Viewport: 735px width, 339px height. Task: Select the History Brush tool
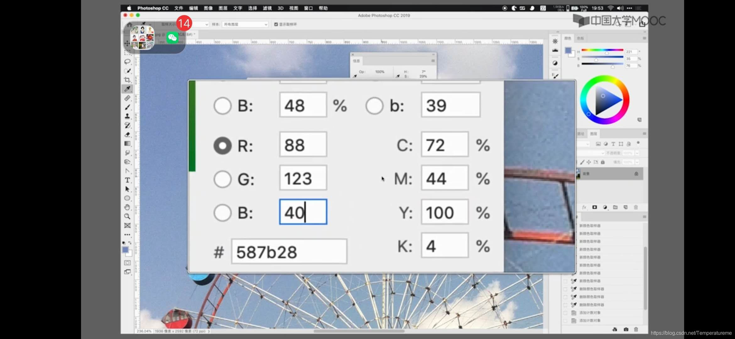tap(127, 125)
